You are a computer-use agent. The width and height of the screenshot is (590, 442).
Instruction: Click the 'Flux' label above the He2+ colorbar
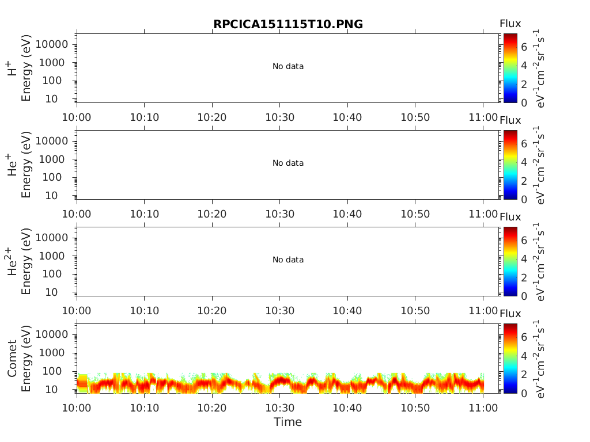(x=510, y=217)
